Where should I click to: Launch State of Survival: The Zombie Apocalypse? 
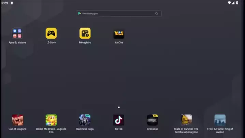pyautogui.click(x=186, y=120)
